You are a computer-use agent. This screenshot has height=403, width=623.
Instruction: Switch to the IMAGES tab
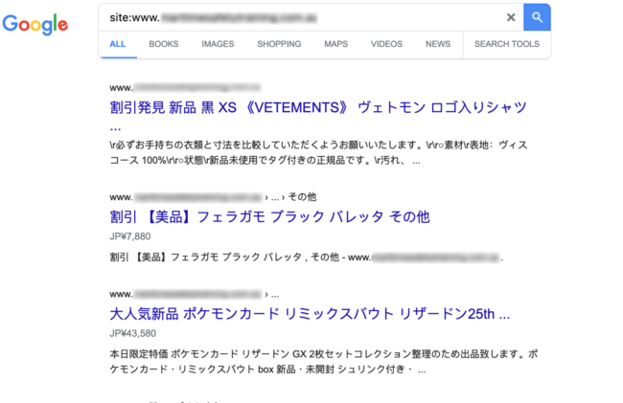[218, 44]
